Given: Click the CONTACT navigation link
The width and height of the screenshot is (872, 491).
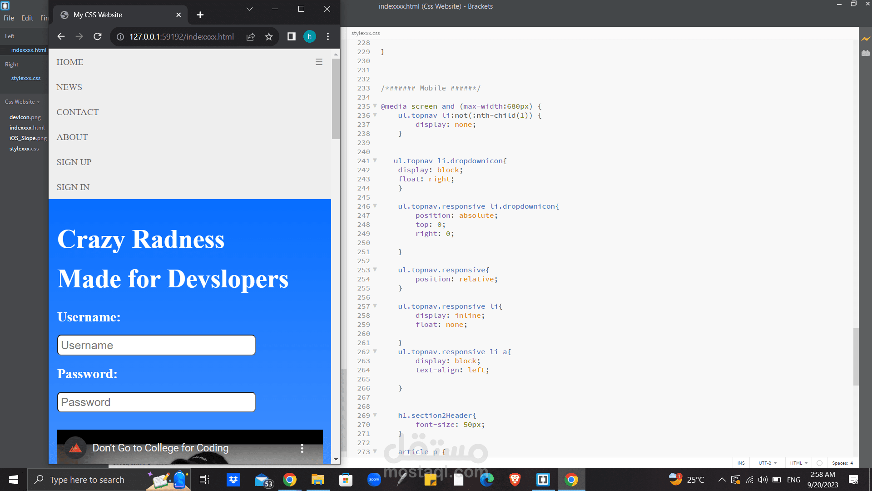Looking at the screenshot, I should 78,112.
